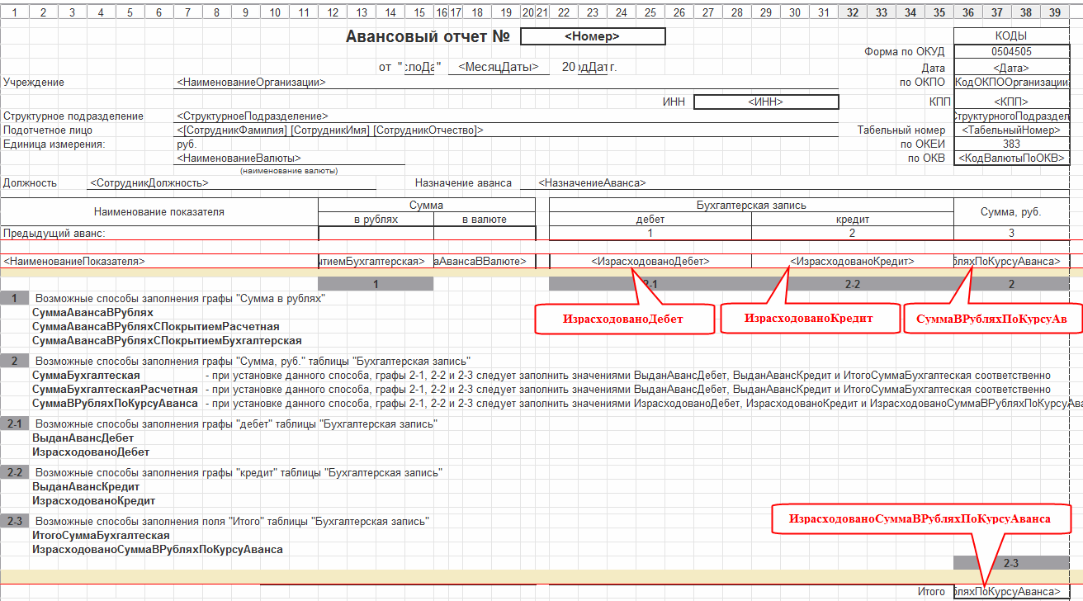Click the "Структурное подразделение" label

tap(73, 116)
